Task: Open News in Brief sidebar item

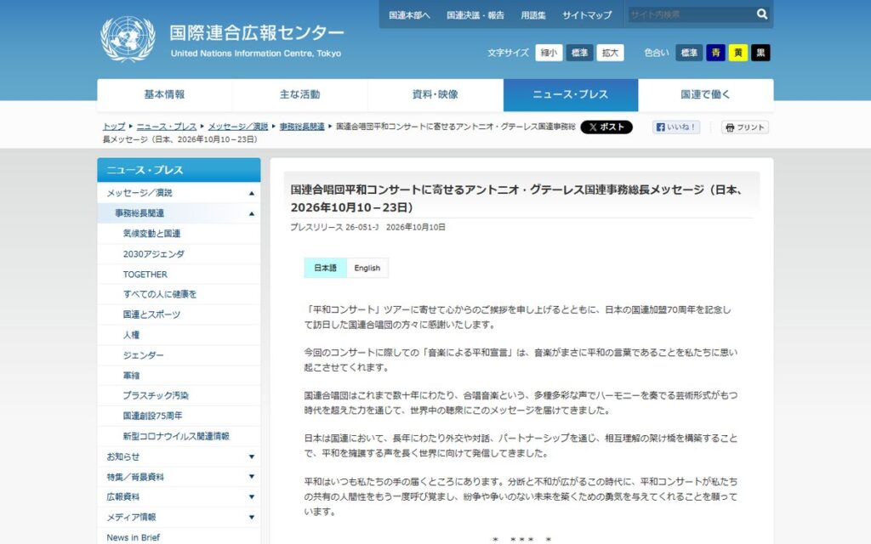Action: [179, 537]
